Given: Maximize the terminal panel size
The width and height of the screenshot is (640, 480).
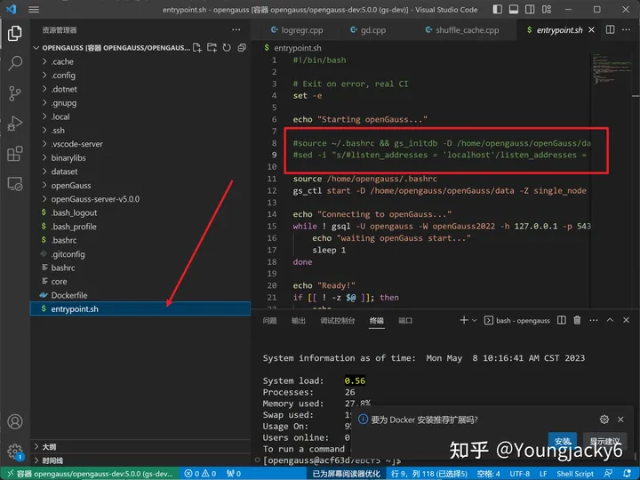Looking at the screenshot, I should point(610,320).
